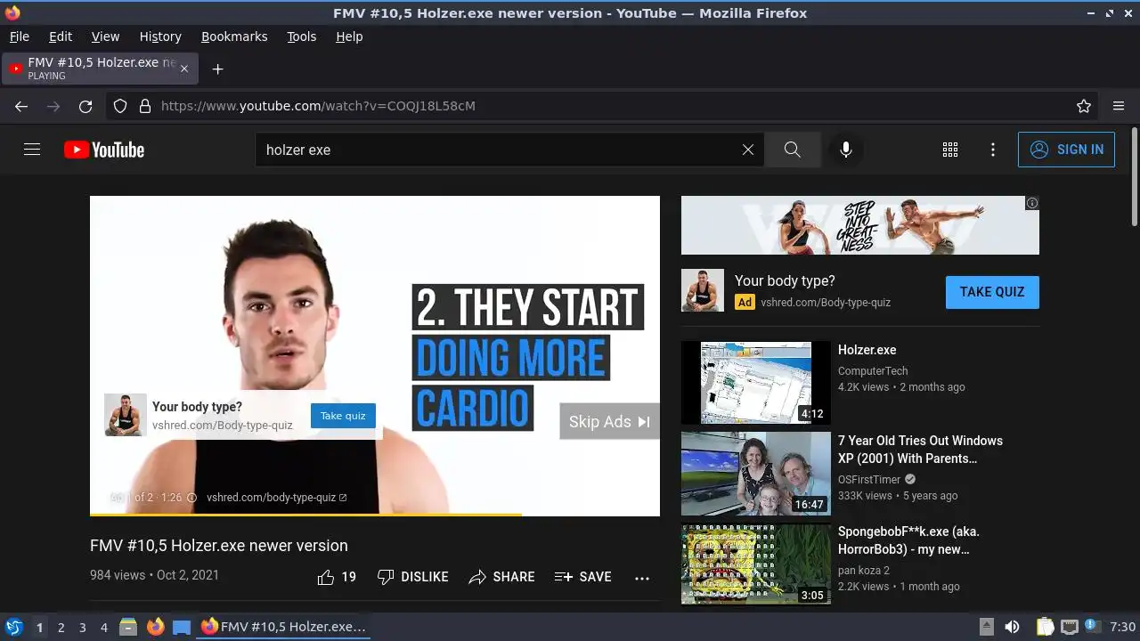Screen dimensions: 1140x641
Task: Click the SIGN IN button
Action: (1066, 150)
